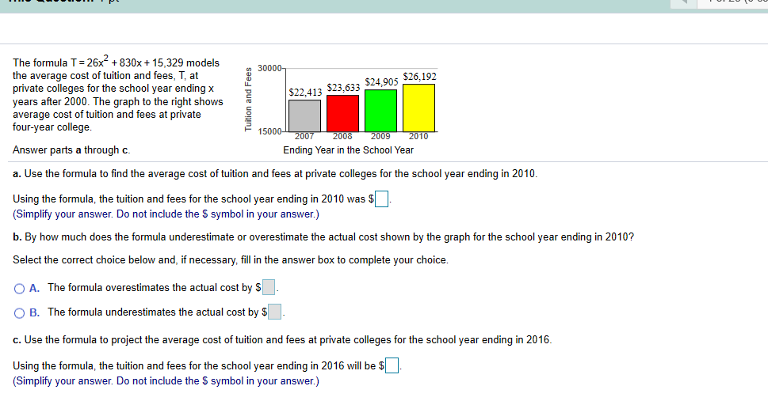Click the green 2009 bar in chart
This screenshot has height=420, width=768.
(380, 111)
